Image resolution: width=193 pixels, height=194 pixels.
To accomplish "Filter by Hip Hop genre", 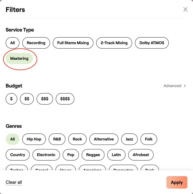I will (x=34, y=139).
